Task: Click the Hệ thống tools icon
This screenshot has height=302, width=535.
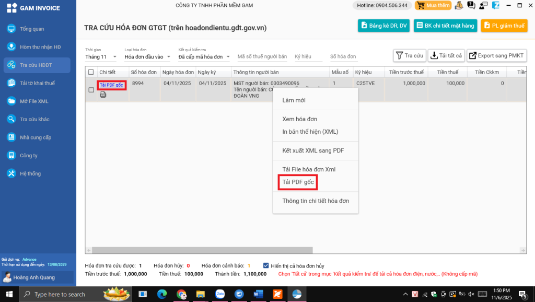Action: click(x=11, y=173)
